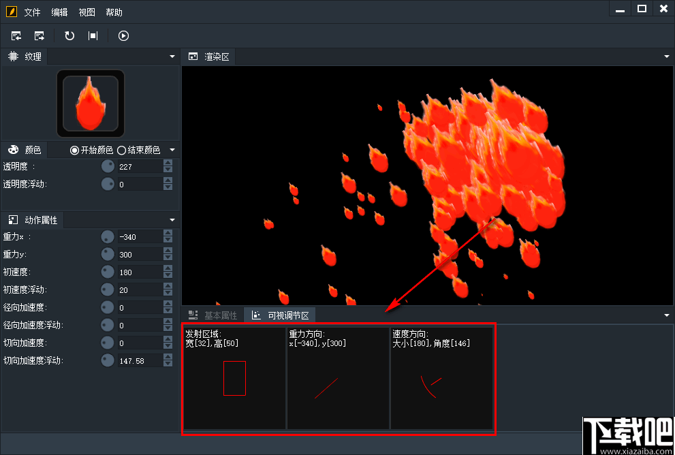
Task: Click the 径向加速度 value field
Action: tap(140, 307)
